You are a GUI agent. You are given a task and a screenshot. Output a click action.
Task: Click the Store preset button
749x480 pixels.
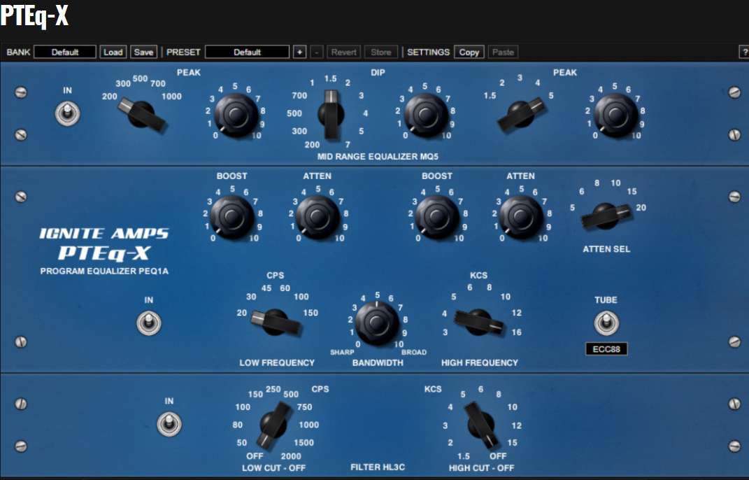point(381,52)
